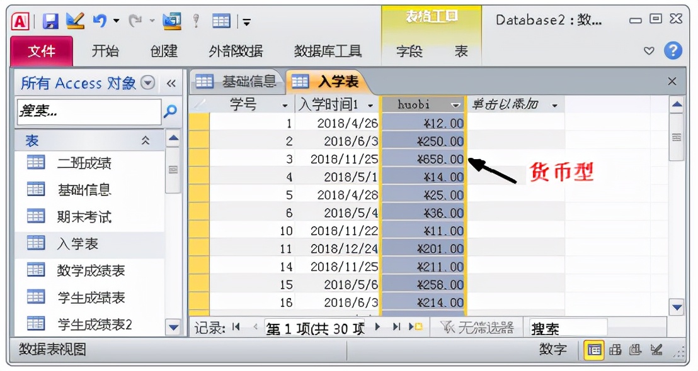Open the 创建 ribbon tab
This screenshot has width=698, height=371.
pyautogui.click(x=164, y=52)
